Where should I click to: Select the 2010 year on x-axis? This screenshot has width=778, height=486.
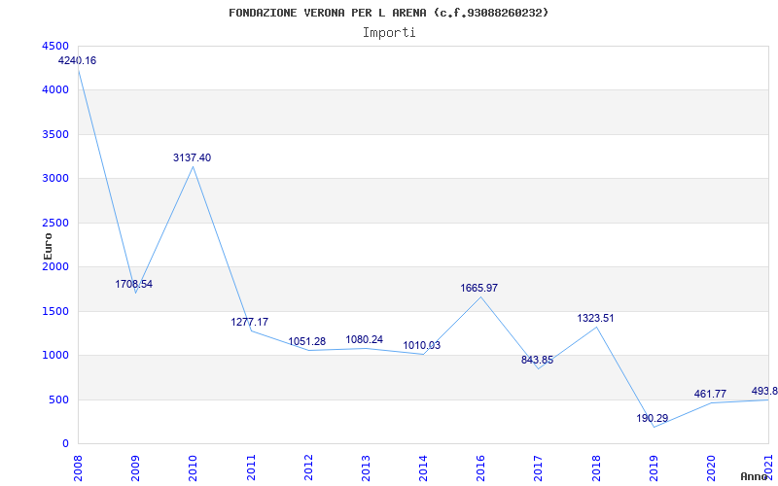coord(194,465)
